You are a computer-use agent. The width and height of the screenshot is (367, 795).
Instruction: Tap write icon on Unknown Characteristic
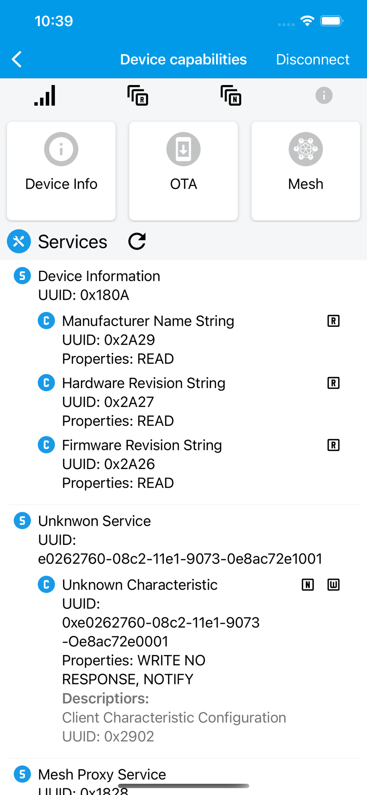(x=333, y=585)
